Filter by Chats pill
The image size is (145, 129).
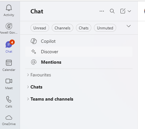coord(83,28)
